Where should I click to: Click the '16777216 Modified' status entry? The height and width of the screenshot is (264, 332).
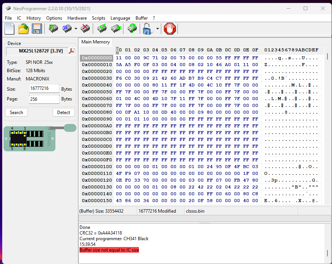(x=157, y=211)
